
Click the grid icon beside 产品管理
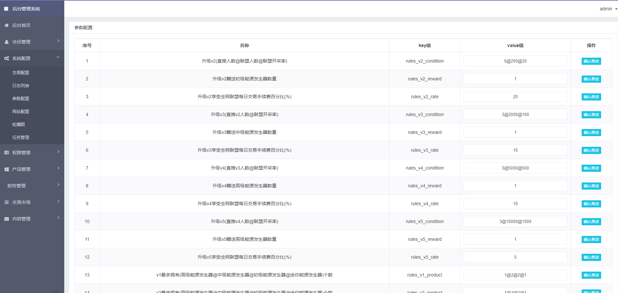pos(6,169)
